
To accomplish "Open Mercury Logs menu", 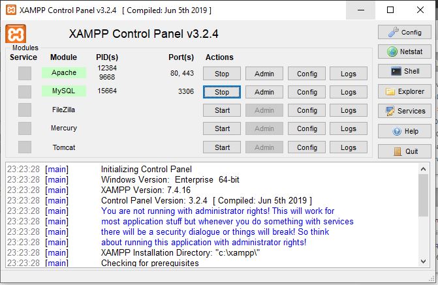I will click(x=349, y=128).
